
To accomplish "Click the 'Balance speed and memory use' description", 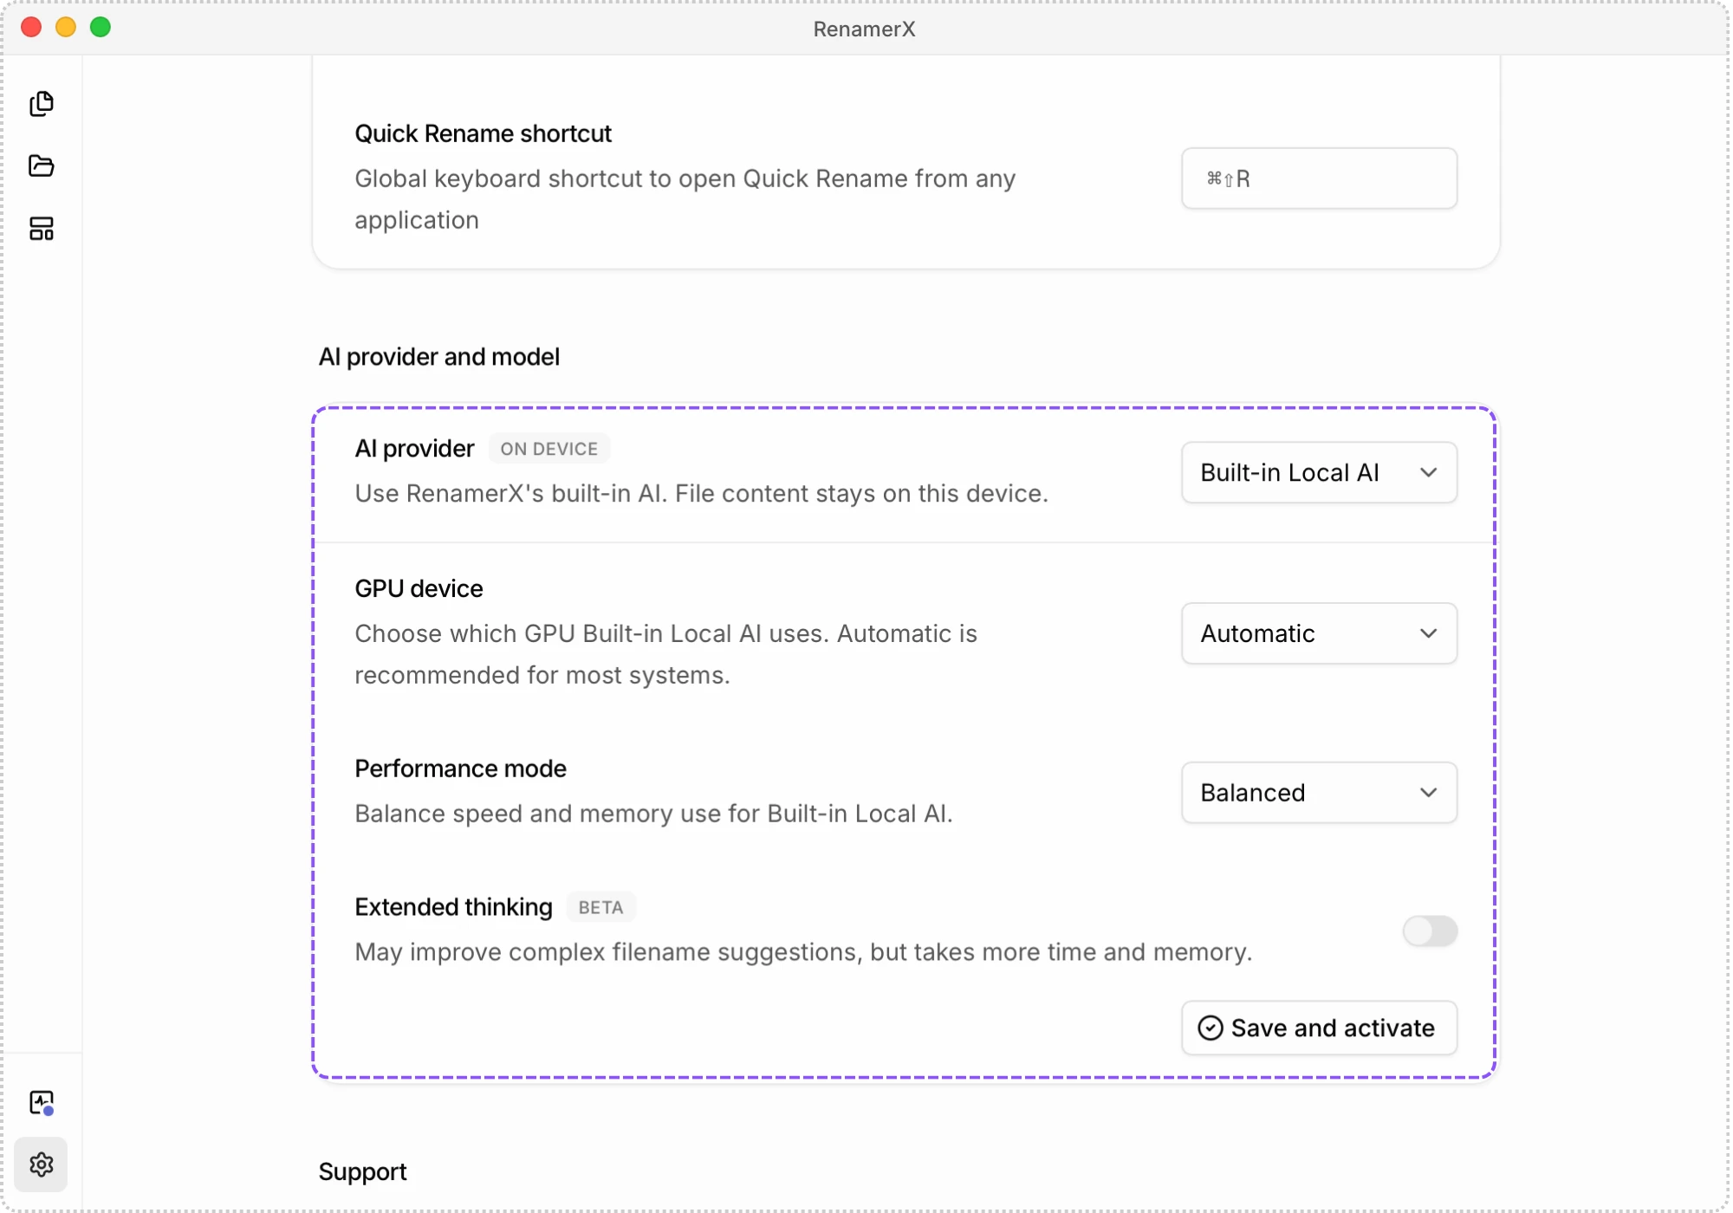I will (653, 814).
